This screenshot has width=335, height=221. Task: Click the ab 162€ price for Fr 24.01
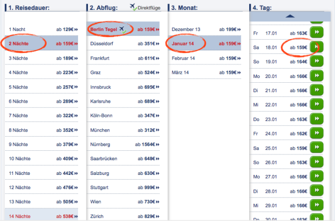[x=298, y=134]
